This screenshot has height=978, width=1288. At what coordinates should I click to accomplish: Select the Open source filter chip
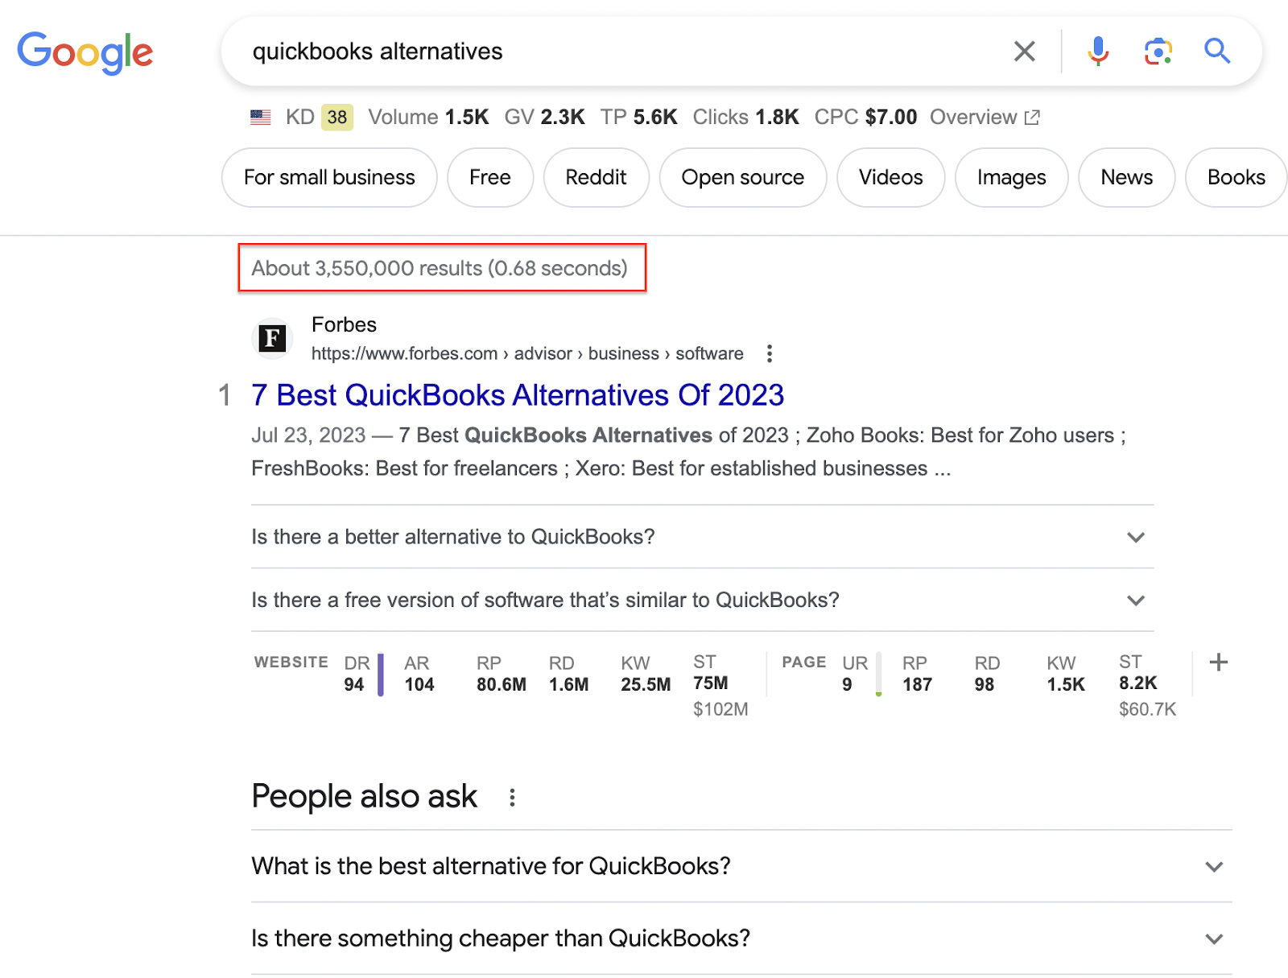(x=743, y=177)
